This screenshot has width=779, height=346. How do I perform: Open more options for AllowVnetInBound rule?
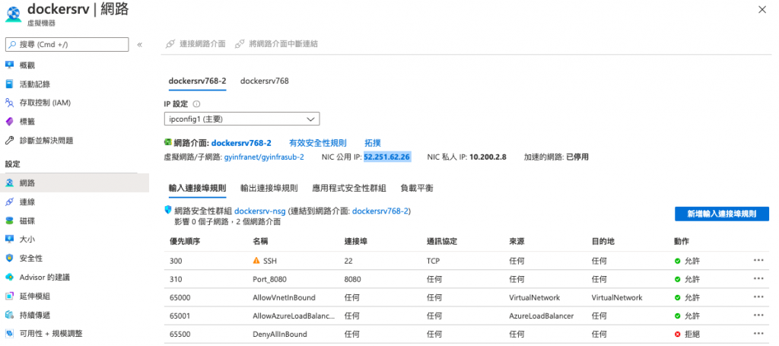pos(758,297)
